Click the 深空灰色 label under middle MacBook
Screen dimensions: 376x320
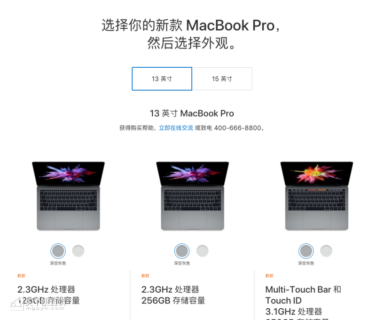182,264
